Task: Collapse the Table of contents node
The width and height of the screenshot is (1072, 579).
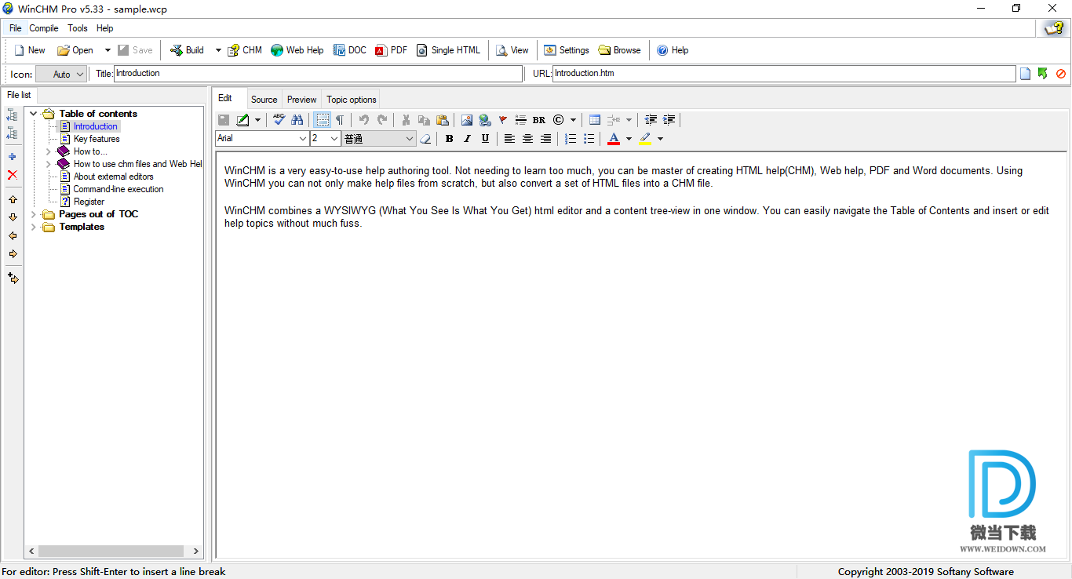Action: coord(34,114)
